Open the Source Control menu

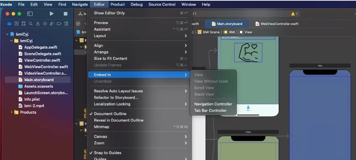162,4
